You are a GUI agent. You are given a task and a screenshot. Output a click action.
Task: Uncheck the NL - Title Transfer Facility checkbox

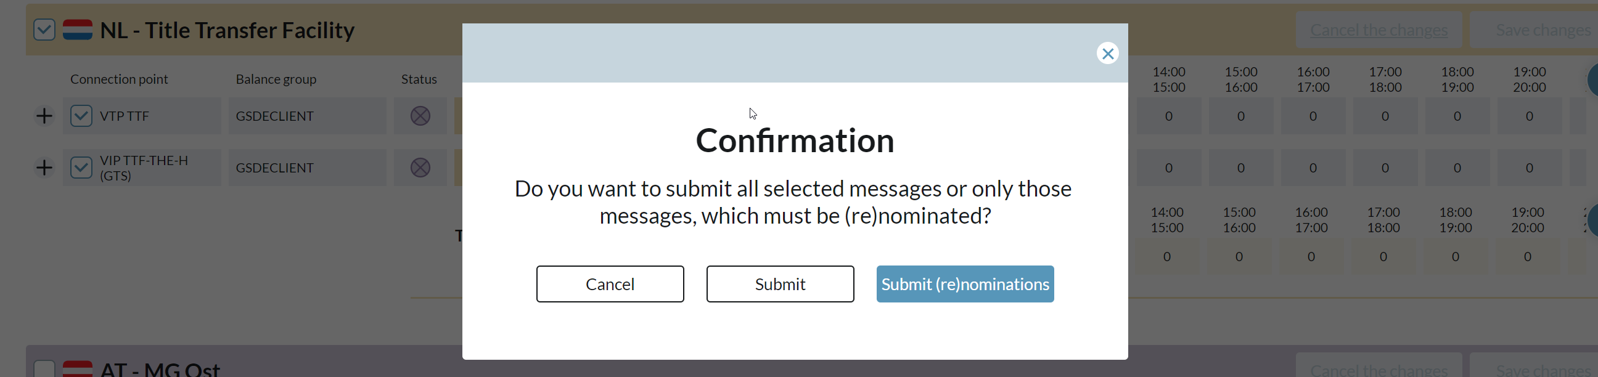click(x=43, y=29)
